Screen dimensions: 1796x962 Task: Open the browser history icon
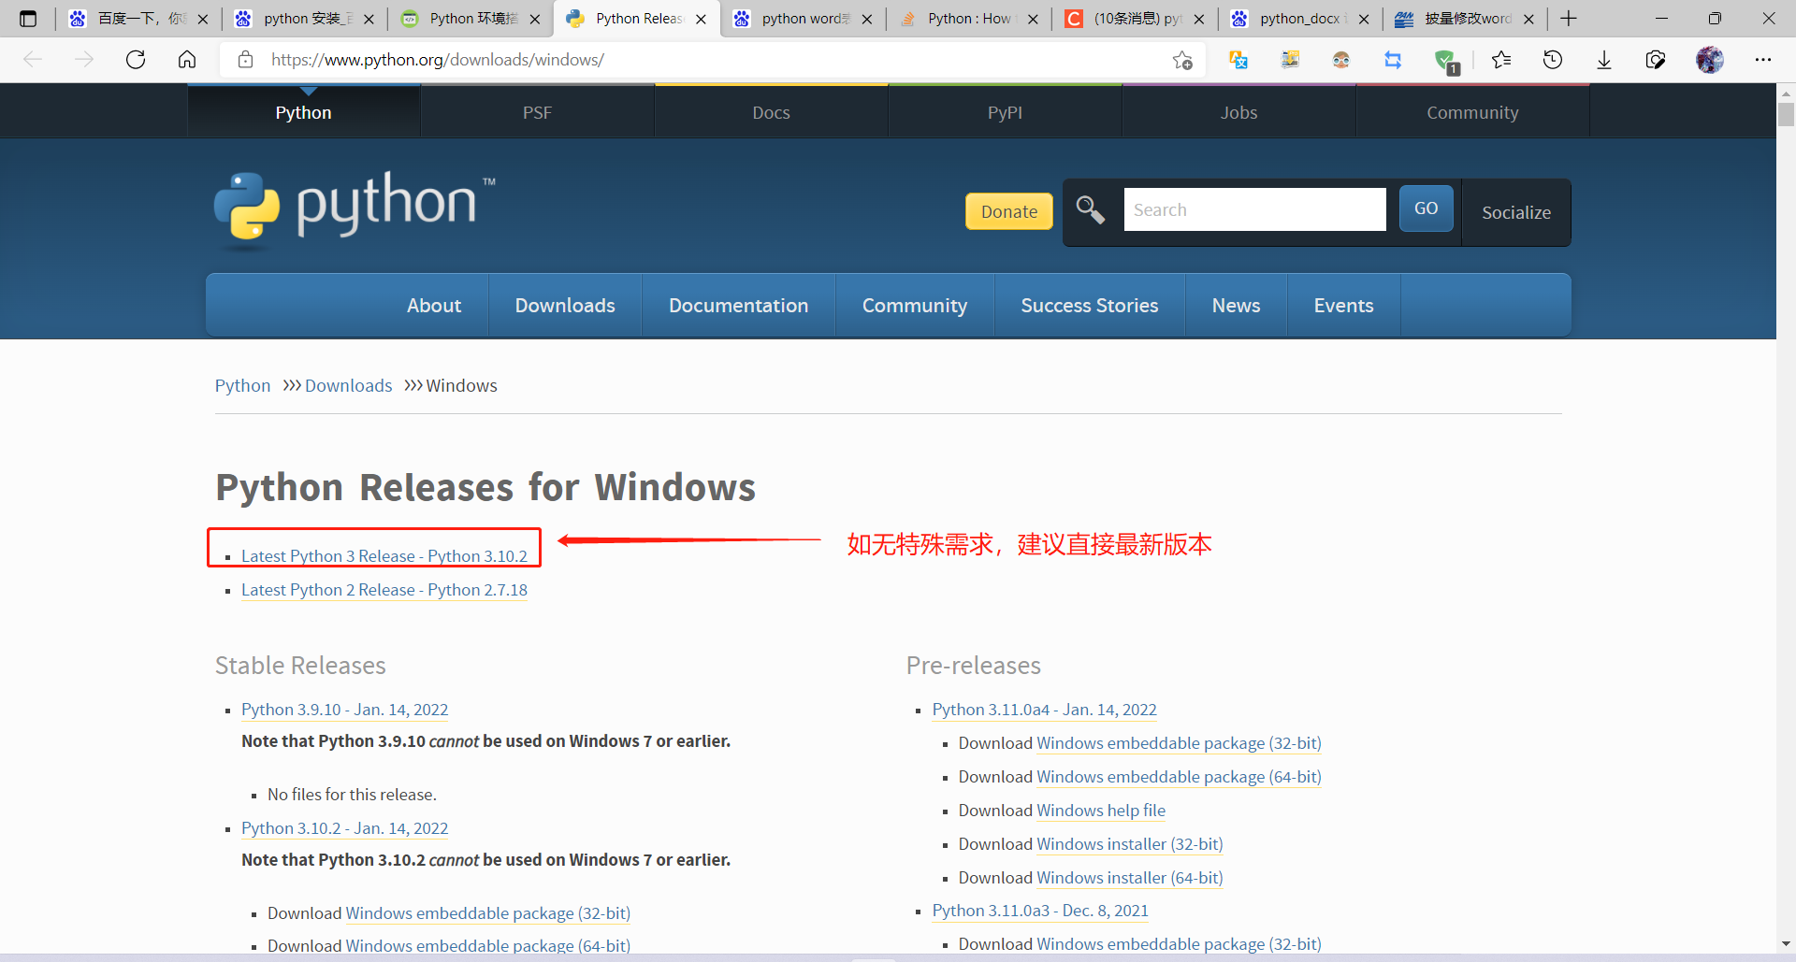coord(1553,60)
